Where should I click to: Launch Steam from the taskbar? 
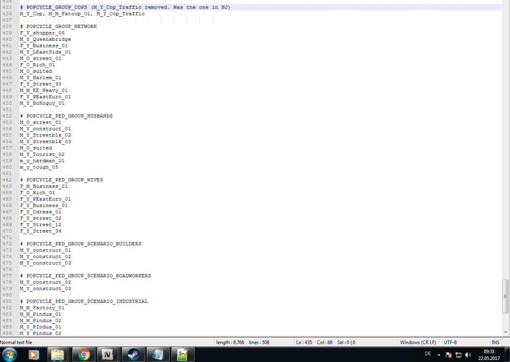point(133,354)
